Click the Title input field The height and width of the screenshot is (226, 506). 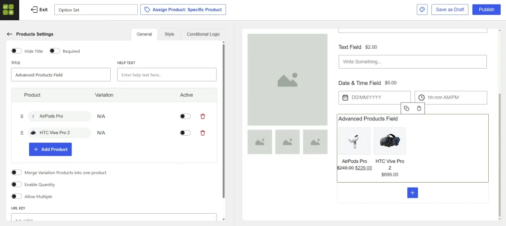(61, 75)
